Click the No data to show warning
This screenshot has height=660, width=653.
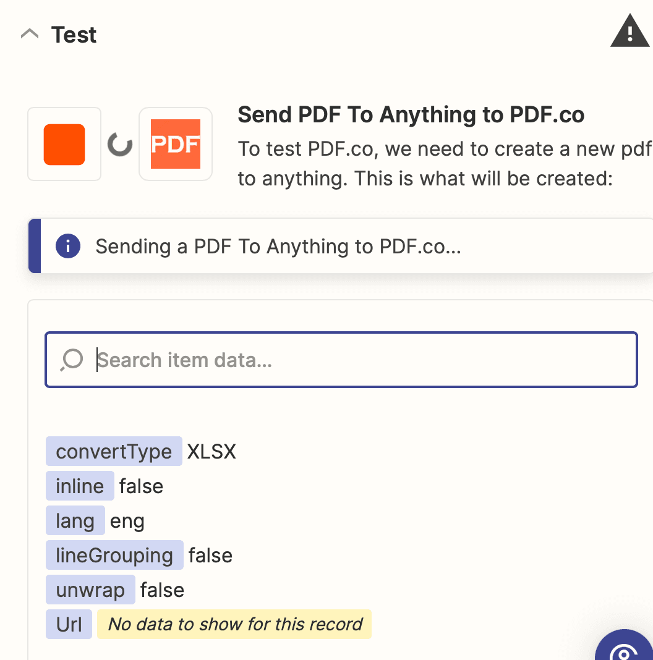[x=234, y=624]
